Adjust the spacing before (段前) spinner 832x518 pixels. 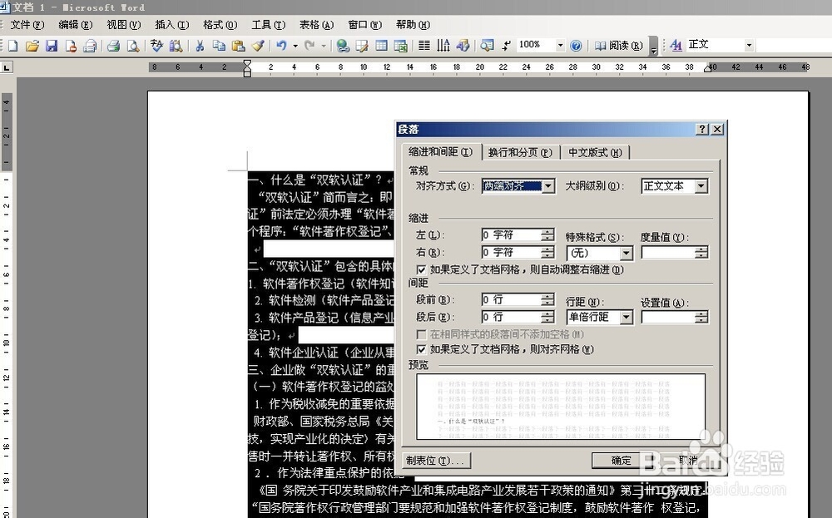pyautogui.click(x=547, y=299)
